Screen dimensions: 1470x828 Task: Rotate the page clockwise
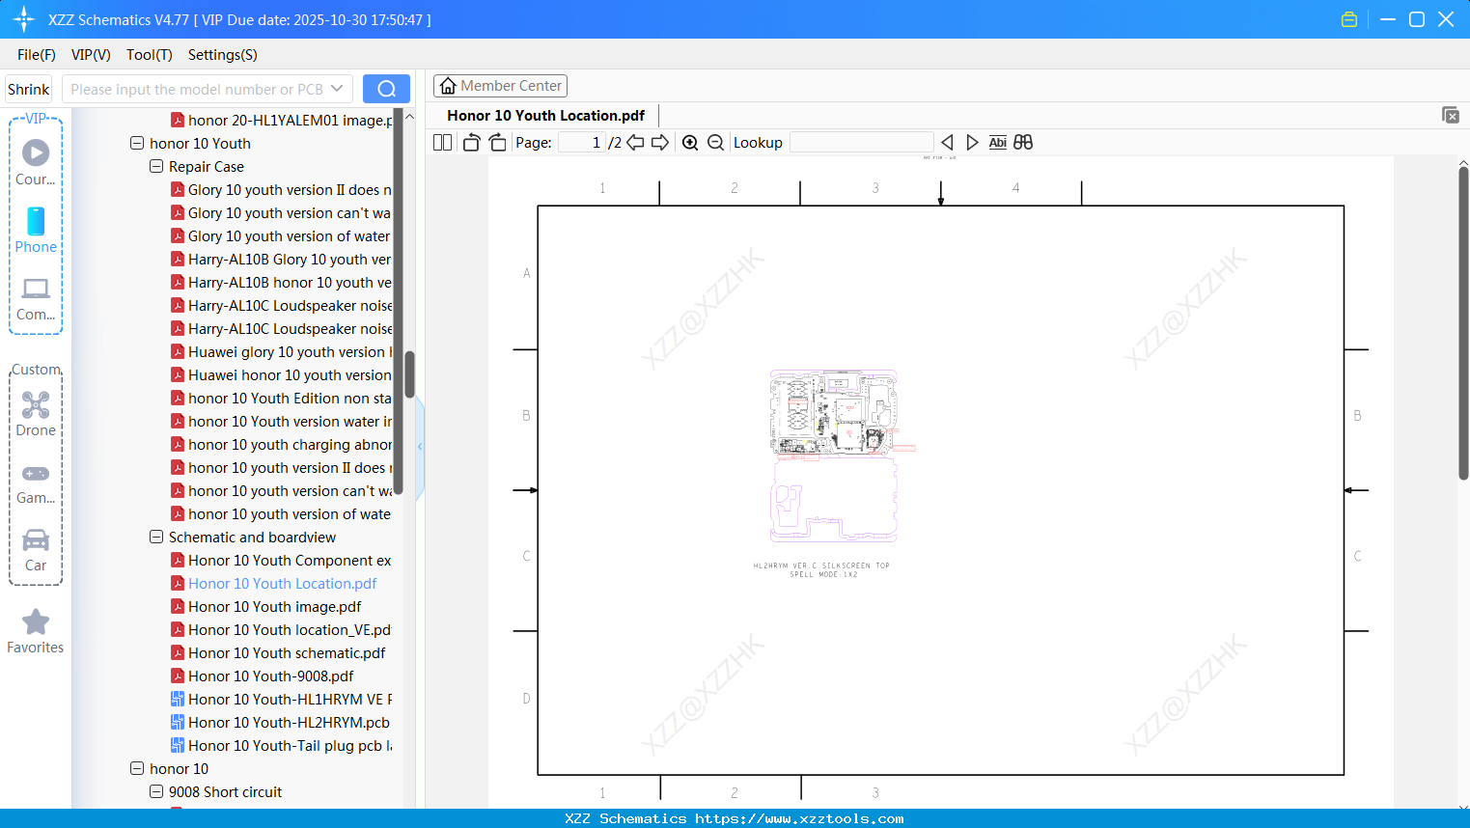(498, 143)
